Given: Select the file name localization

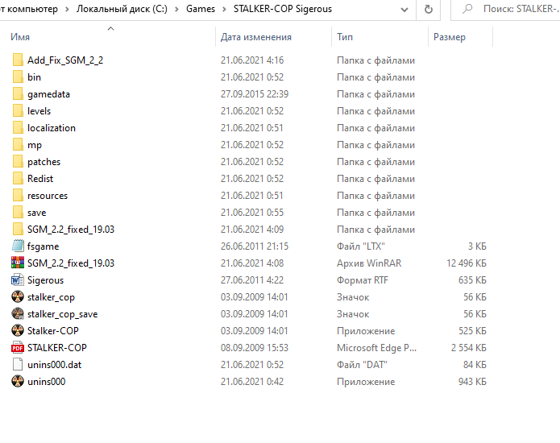Looking at the screenshot, I should [52, 128].
